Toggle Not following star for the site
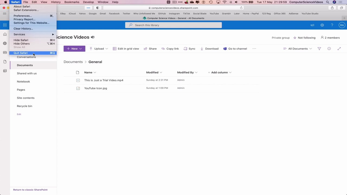Viewport: 347px width, 195px height. pyautogui.click(x=295, y=38)
